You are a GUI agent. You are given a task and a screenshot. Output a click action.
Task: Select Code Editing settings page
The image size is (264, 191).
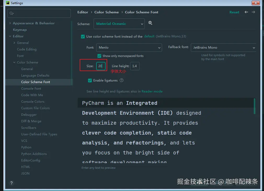(27, 49)
